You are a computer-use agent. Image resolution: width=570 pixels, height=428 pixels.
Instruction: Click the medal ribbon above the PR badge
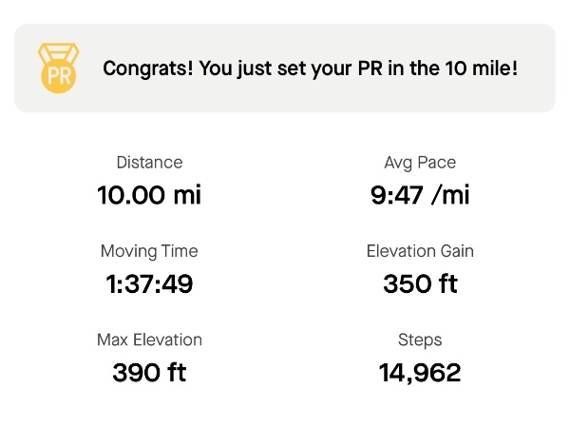click(x=59, y=52)
